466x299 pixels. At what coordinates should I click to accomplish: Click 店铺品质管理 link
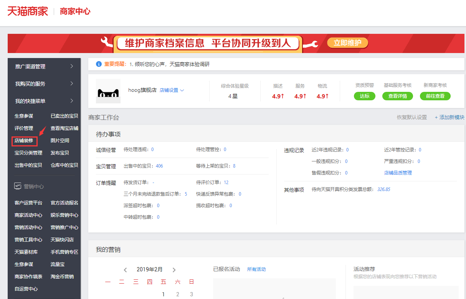pyautogui.click(x=398, y=173)
